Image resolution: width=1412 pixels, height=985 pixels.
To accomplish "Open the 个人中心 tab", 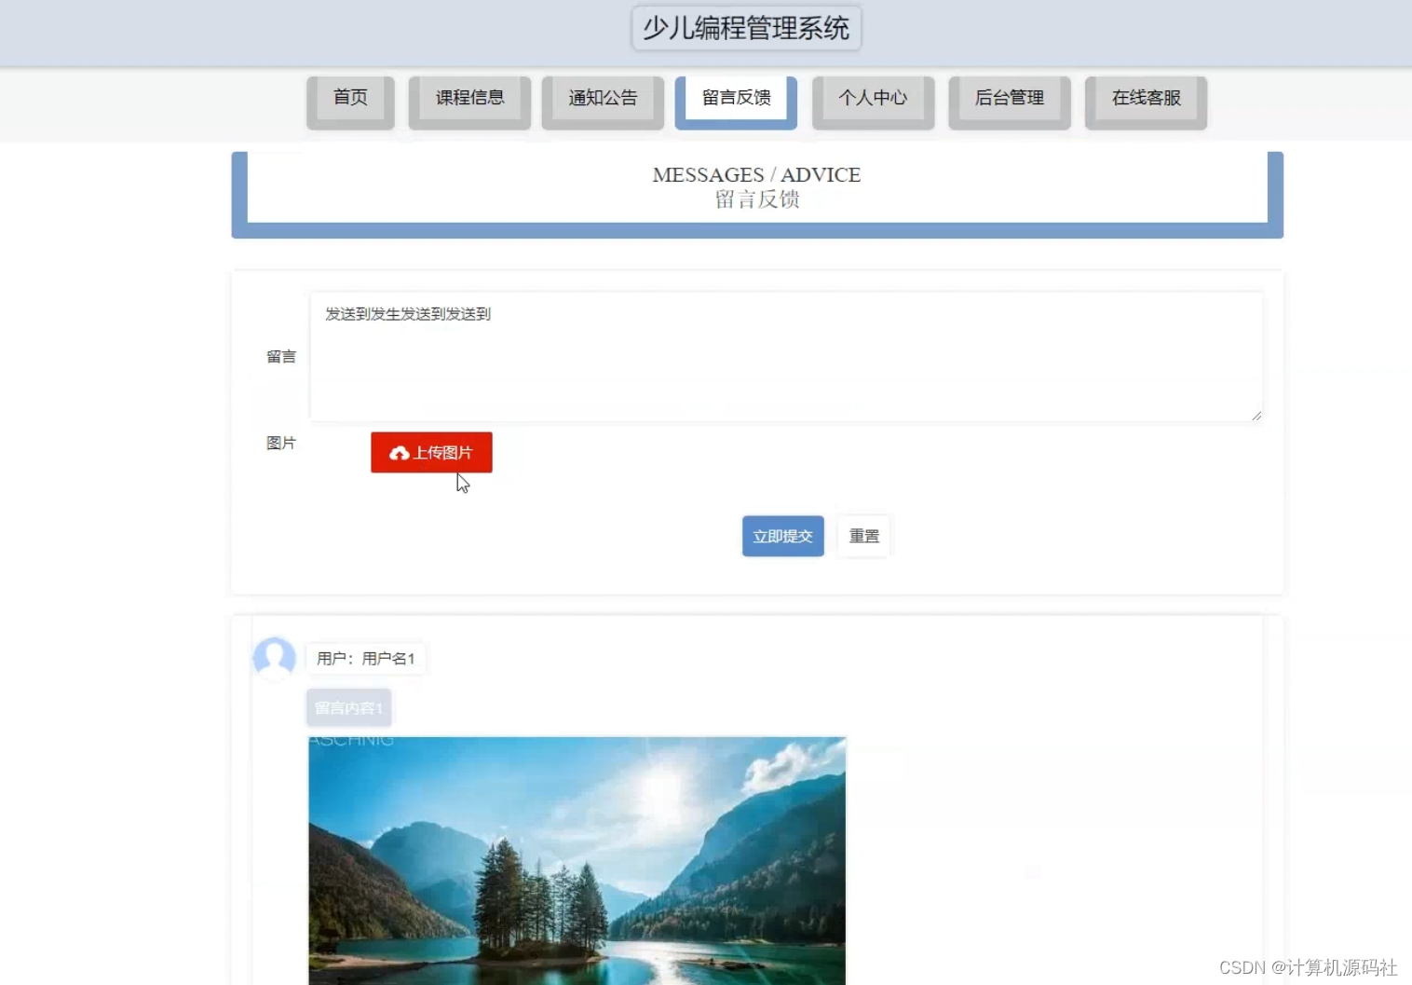I will [872, 97].
